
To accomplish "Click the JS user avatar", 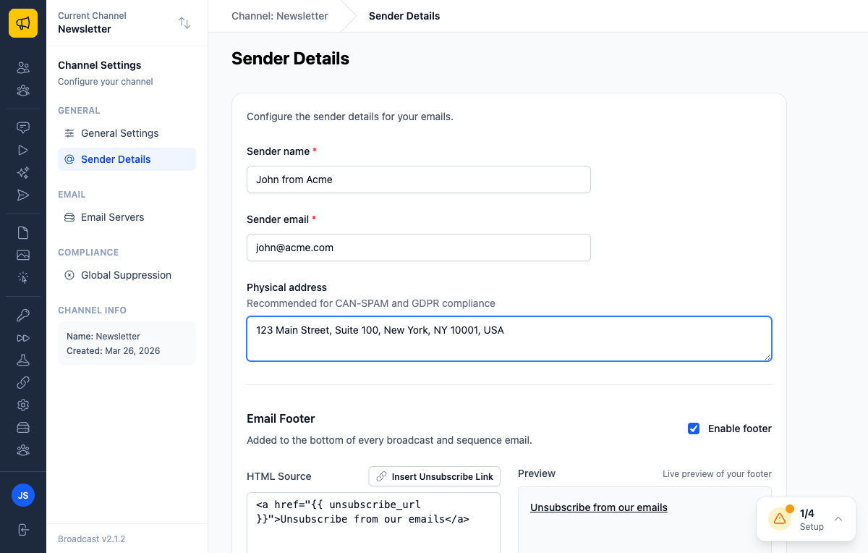I will tap(23, 495).
